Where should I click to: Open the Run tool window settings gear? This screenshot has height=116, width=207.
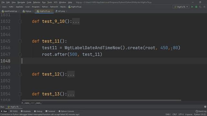click(205, 107)
